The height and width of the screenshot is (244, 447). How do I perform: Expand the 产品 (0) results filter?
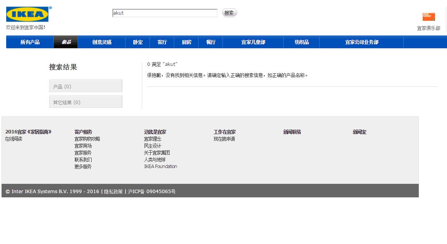85,86
